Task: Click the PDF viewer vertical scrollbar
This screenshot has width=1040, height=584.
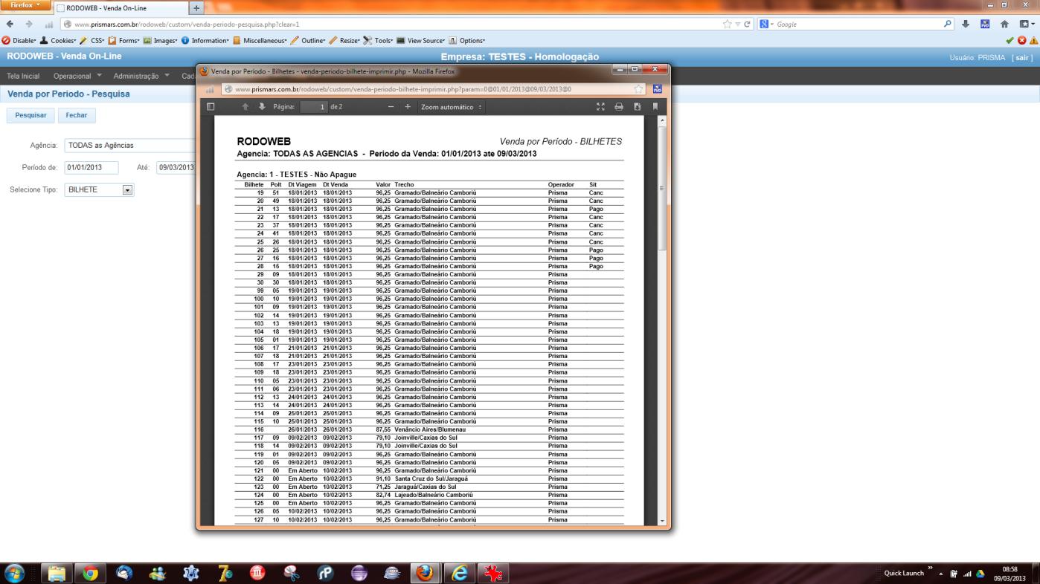Action: pos(662,319)
